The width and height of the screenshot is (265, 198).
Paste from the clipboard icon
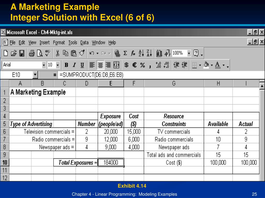click(x=73, y=53)
